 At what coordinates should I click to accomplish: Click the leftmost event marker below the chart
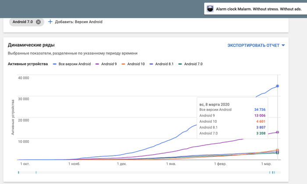[18, 173]
